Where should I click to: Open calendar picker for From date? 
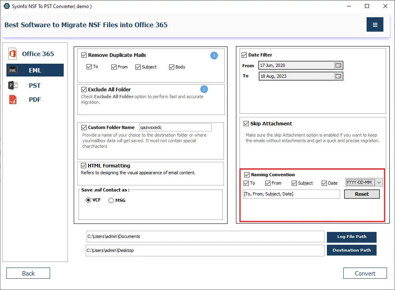click(x=339, y=65)
